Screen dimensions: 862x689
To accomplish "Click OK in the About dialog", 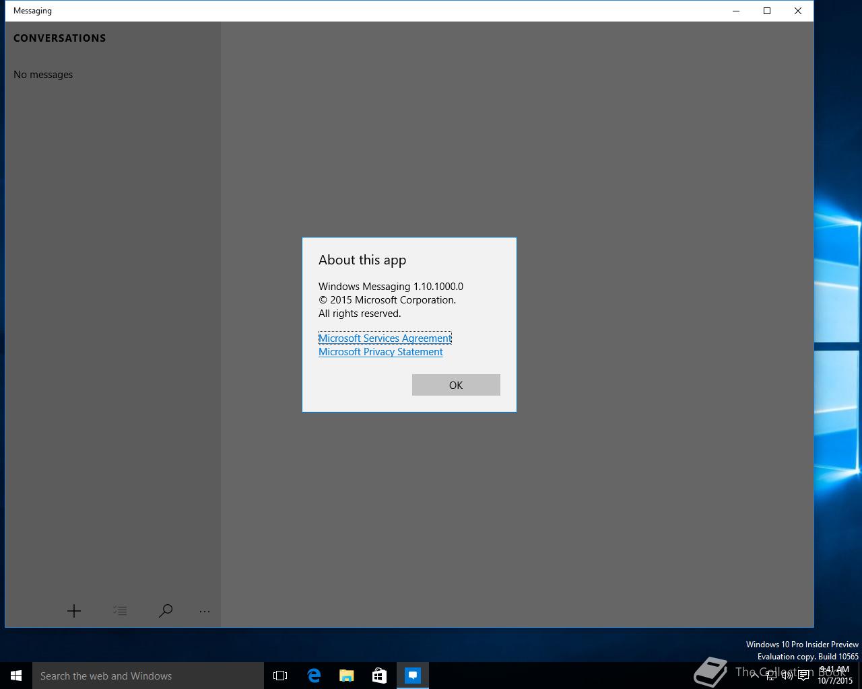I will click(x=456, y=385).
